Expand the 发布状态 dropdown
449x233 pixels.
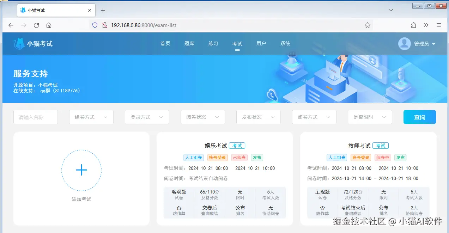tap(259, 117)
